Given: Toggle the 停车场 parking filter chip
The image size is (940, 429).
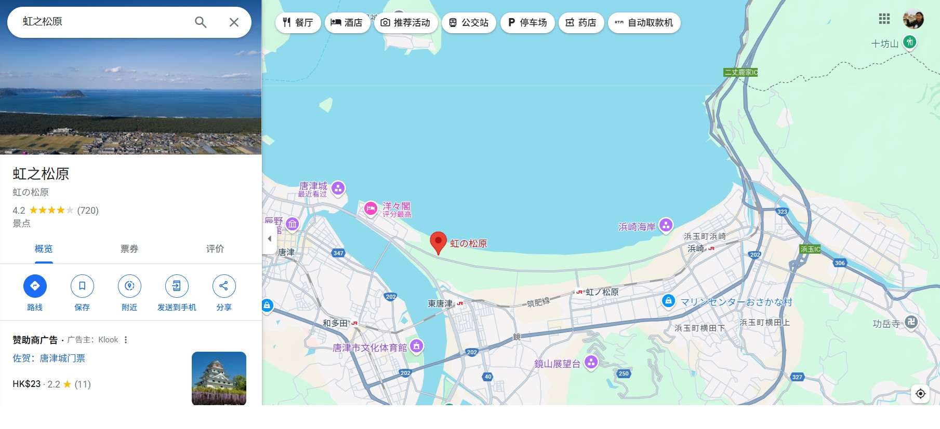Looking at the screenshot, I should coord(527,23).
